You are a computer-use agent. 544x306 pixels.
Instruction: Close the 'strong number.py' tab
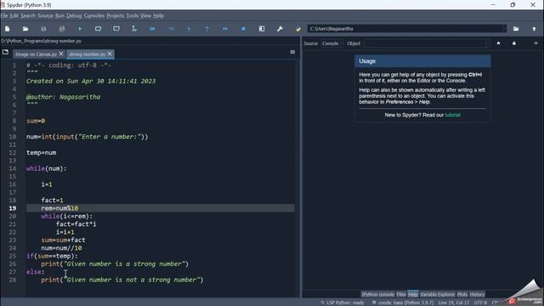(110, 54)
